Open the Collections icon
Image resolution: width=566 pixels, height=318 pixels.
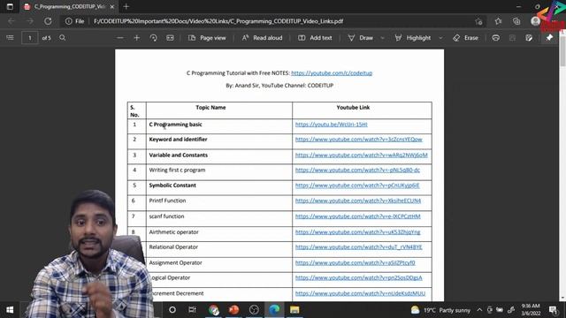pos(516,21)
